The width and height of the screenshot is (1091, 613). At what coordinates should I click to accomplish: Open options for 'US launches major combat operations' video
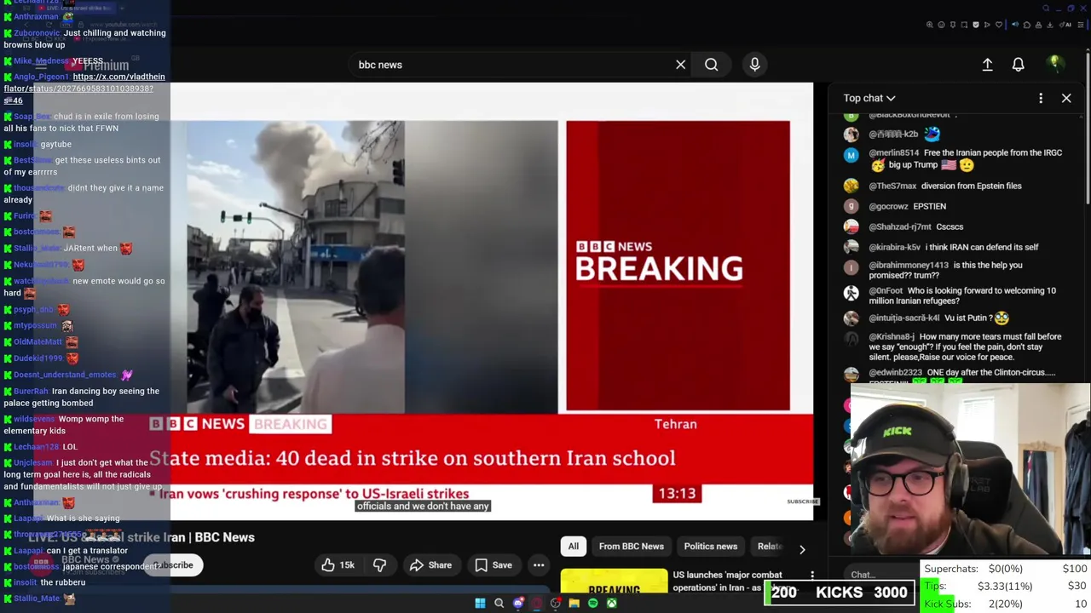coord(812,576)
